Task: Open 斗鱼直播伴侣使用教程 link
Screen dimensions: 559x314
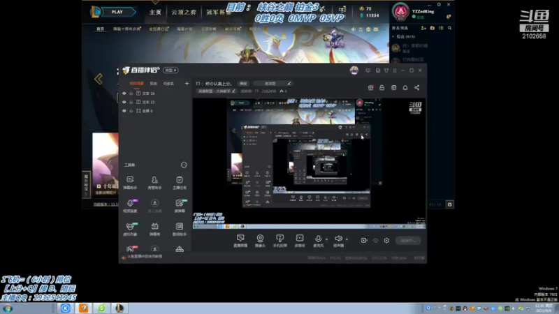Action: tap(145, 256)
